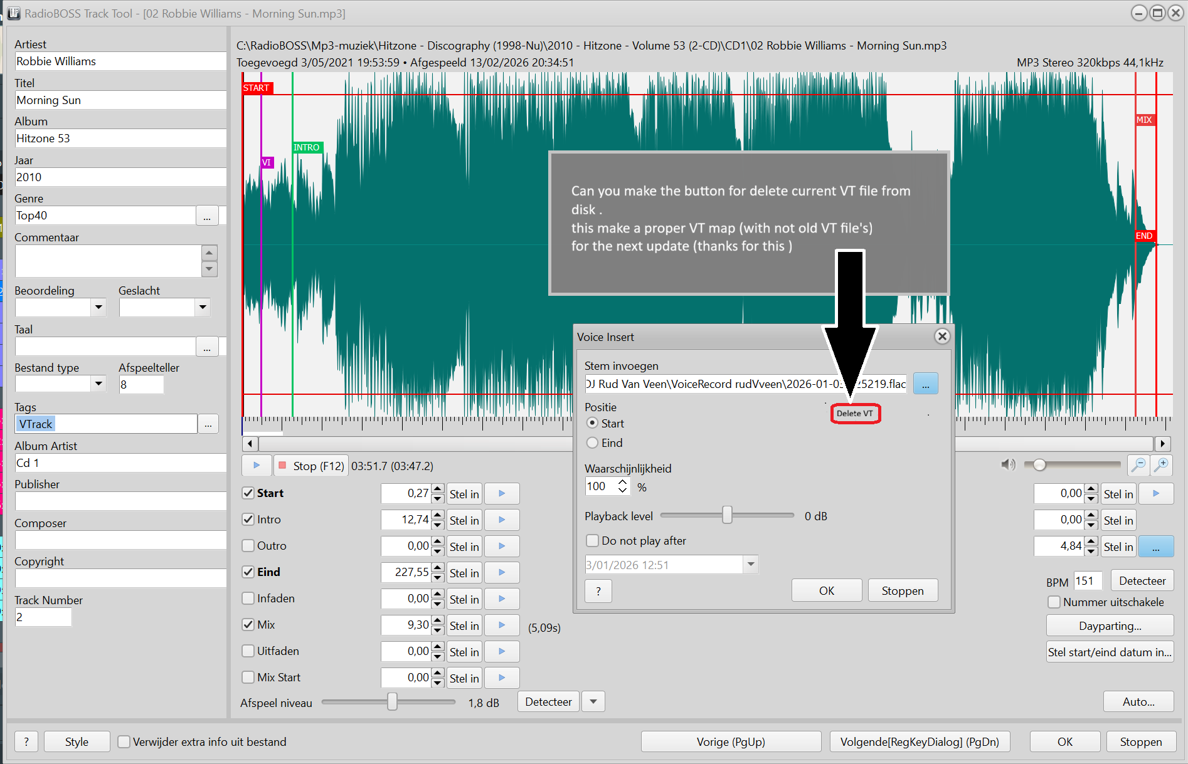Expand the Detecteer dropdown arrow
Image resolution: width=1188 pixels, height=764 pixels.
[x=593, y=702]
